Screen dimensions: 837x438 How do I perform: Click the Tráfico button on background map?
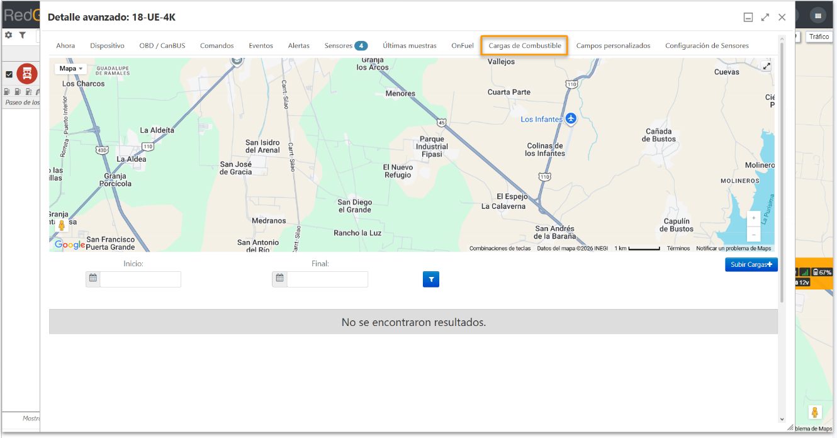pyautogui.click(x=819, y=36)
